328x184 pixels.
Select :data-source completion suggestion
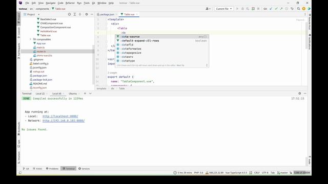pos(162,37)
